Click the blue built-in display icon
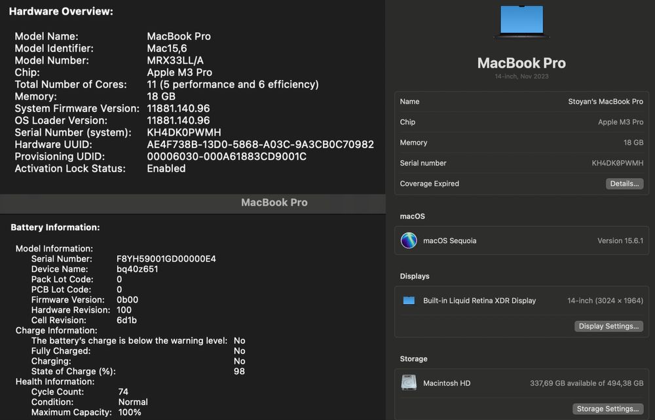The image size is (655, 420). click(409, 301)
